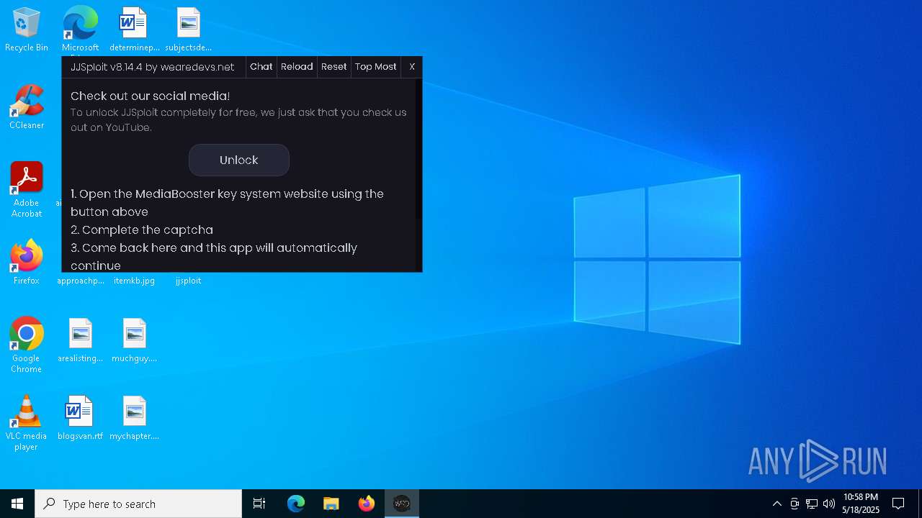Open File Explorer from the taskbar
The width and height of the screenshot is (922, 518).
tap(331, 504)
